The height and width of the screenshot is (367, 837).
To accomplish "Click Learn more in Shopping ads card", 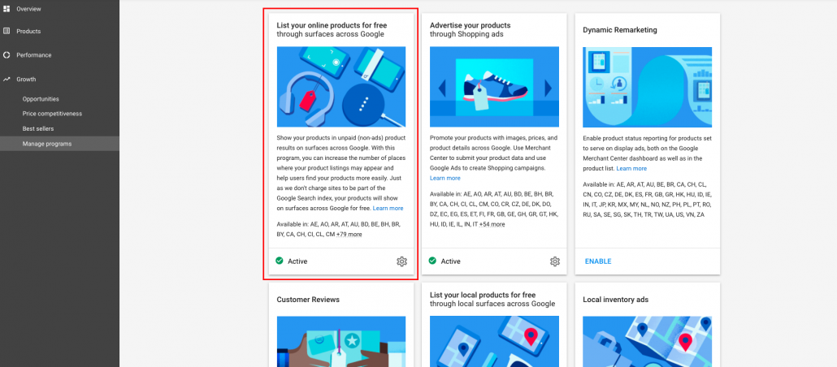I will (445, 178).
